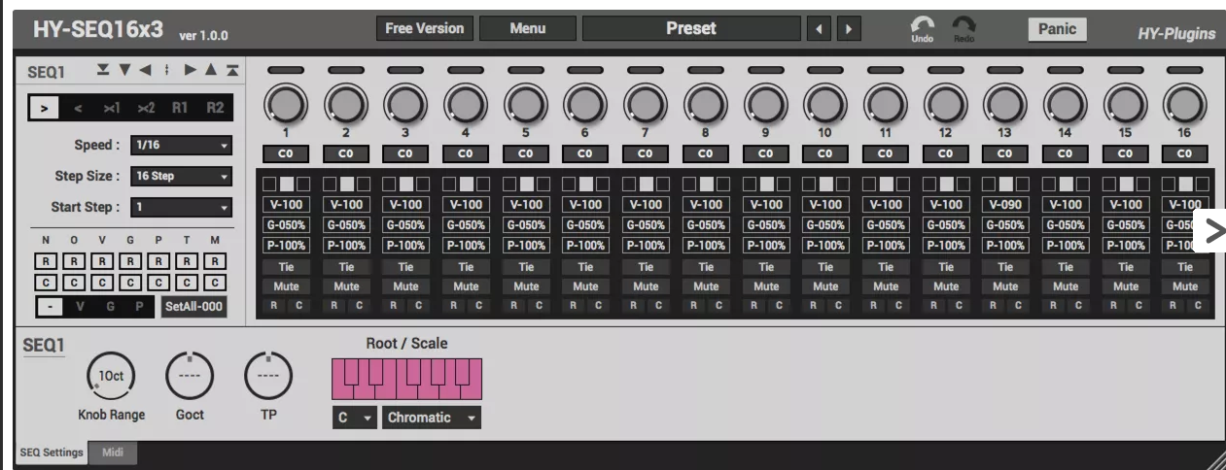Select forward play mode '>'
The width and height of the screenshot is (1226, 470).
pyautogui.click(x=45, y=108)
